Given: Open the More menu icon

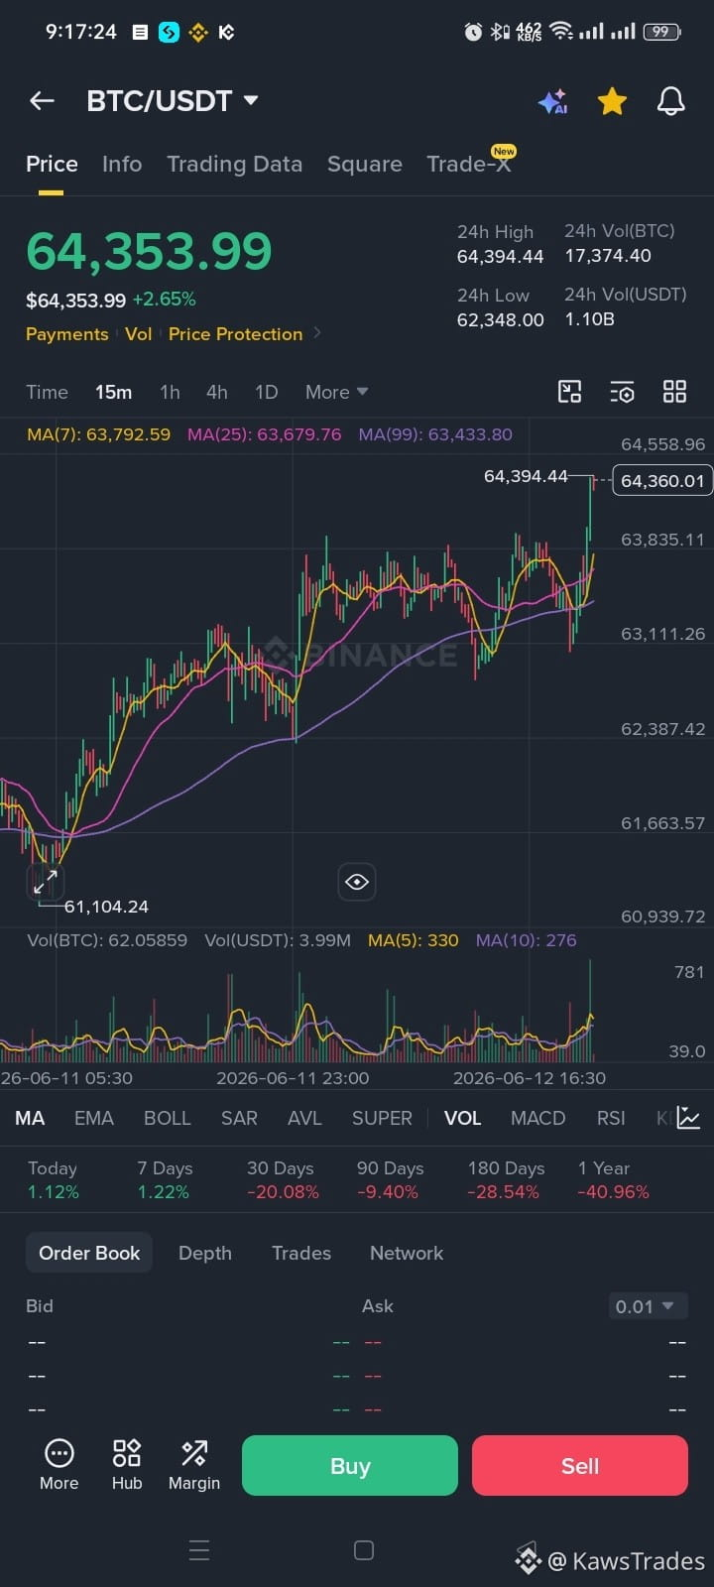Looking at the screenshot, I should (x=59, y=1465).
